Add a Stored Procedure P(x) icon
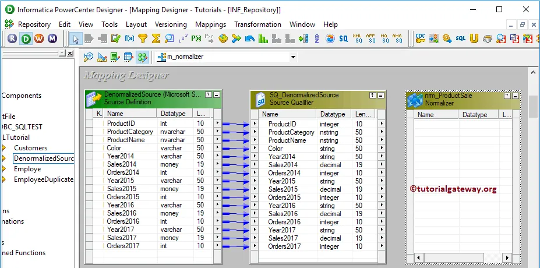The width and height of the screenshot is (540, 268). coord(196,38)
